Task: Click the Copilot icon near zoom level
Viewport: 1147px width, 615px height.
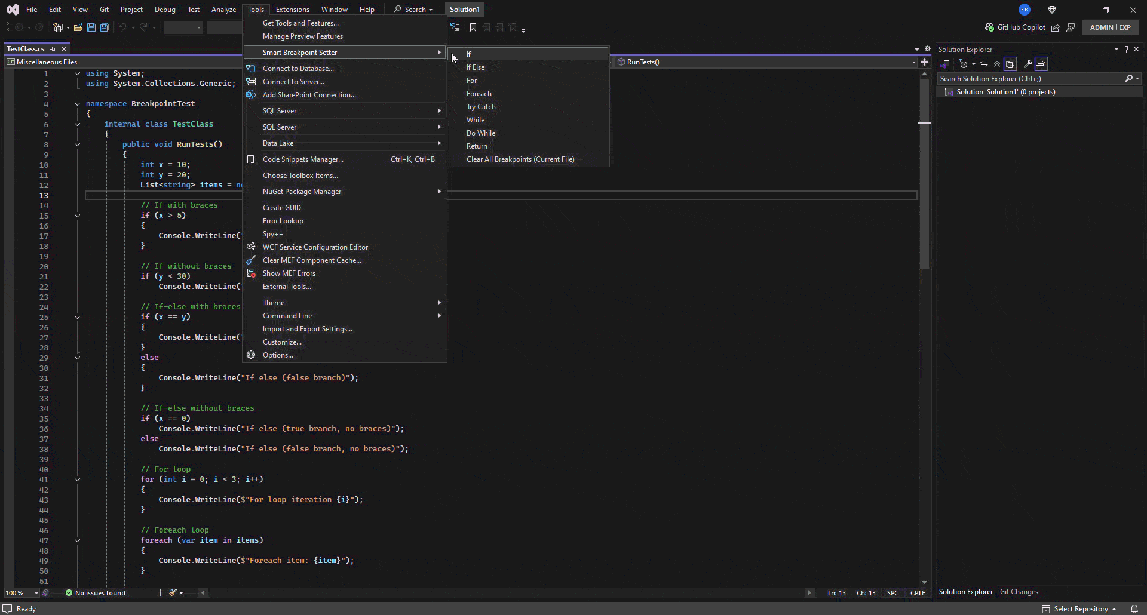Action: point(45,593)
